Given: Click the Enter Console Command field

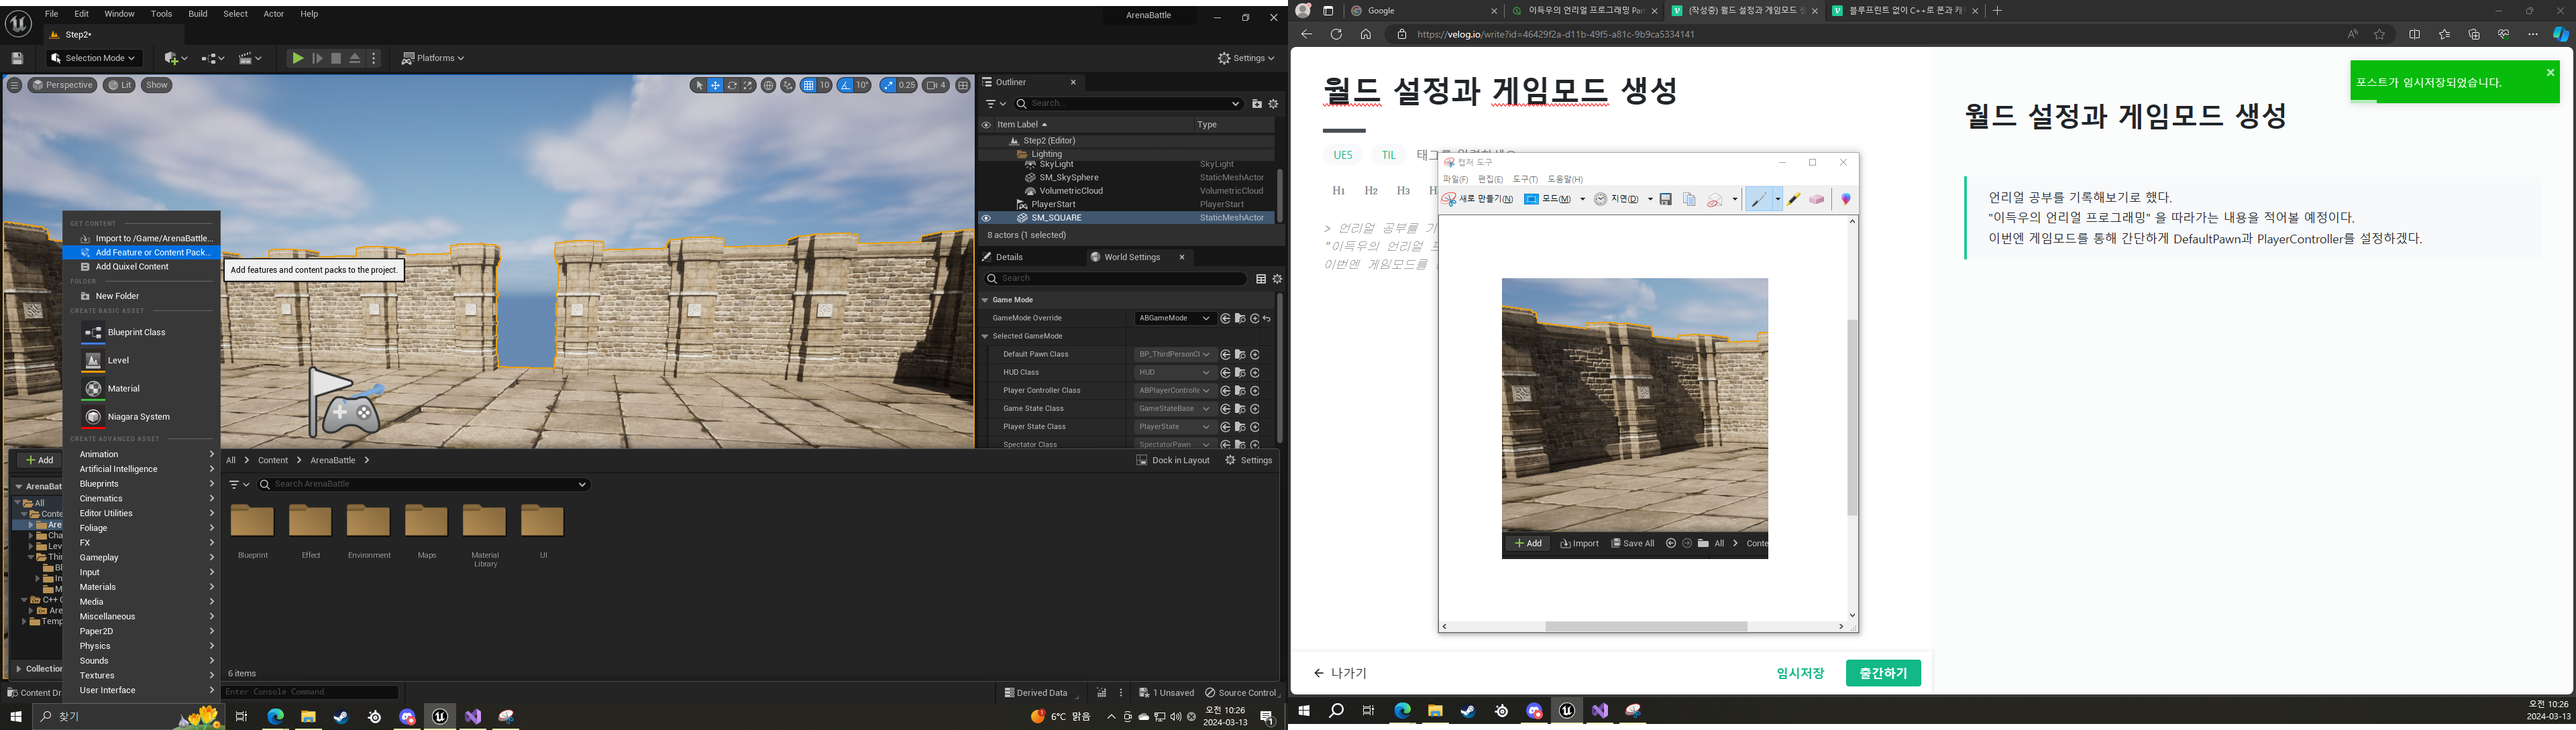Looking at the screenshot, I should (x=310, y=692).
